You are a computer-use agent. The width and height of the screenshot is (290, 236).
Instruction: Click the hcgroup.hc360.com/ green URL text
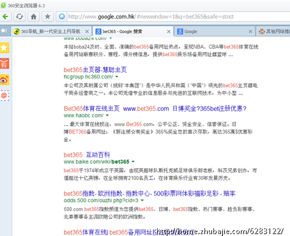(88, 77)
